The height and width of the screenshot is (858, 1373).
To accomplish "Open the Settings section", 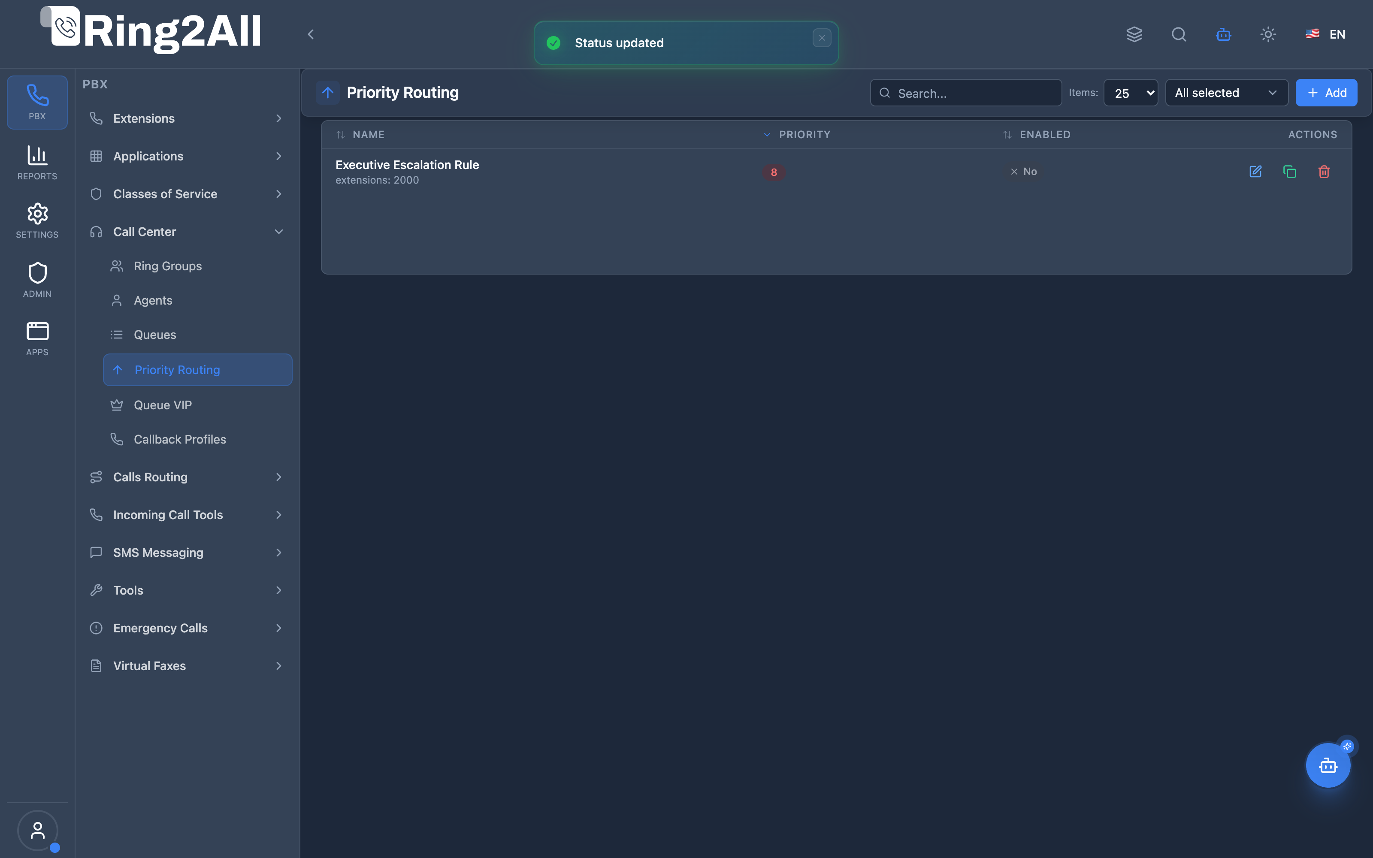I will click(37, 221).
